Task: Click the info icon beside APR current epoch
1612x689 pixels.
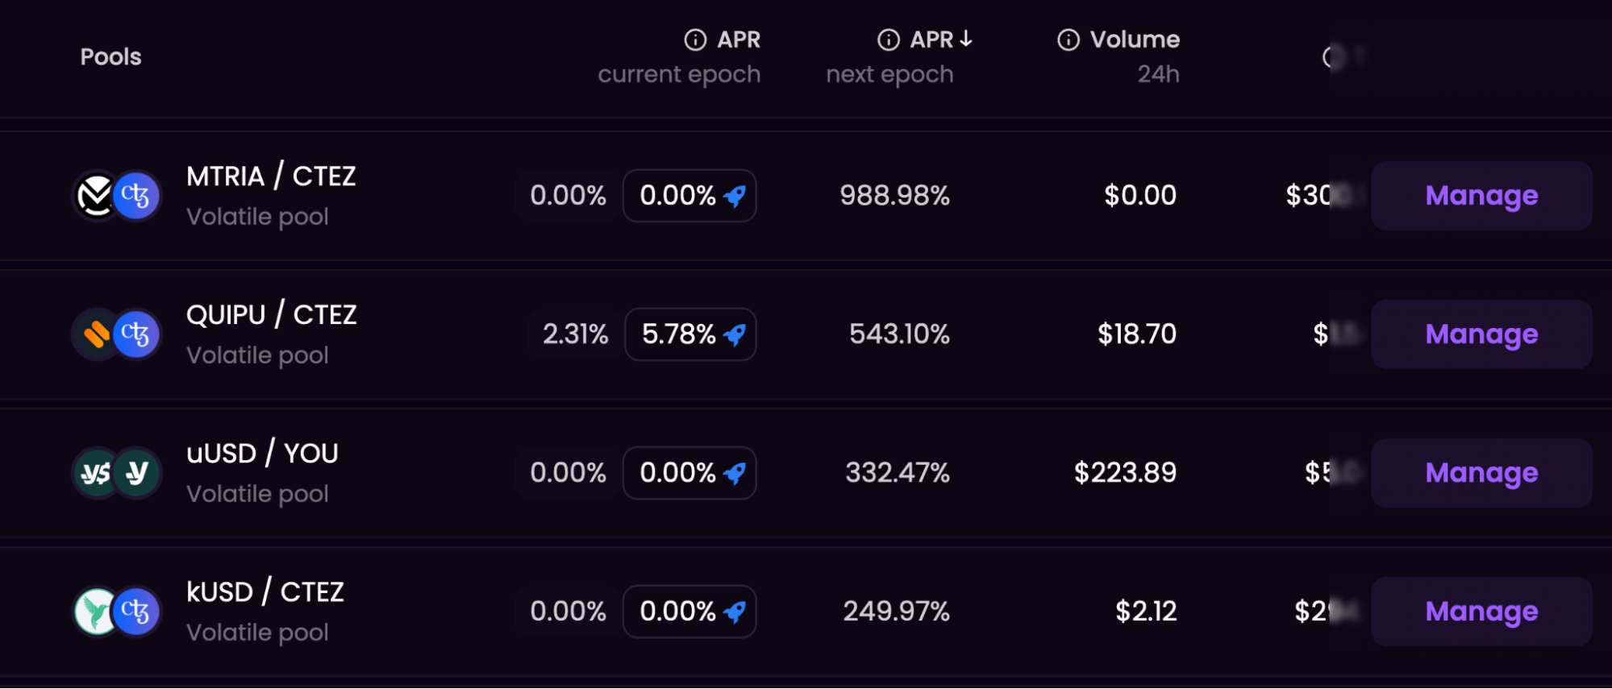Action: pyautogui.click(x=695, y=39)
